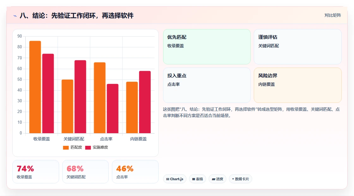Click 收录覆盖 text in 优先匹配 card

175,46
